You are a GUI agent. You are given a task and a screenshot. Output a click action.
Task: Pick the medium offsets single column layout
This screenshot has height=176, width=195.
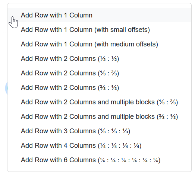[x=99, y=44]
